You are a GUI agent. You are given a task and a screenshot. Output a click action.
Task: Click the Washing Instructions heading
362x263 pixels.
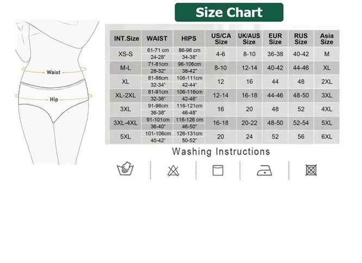click(221, 152)
